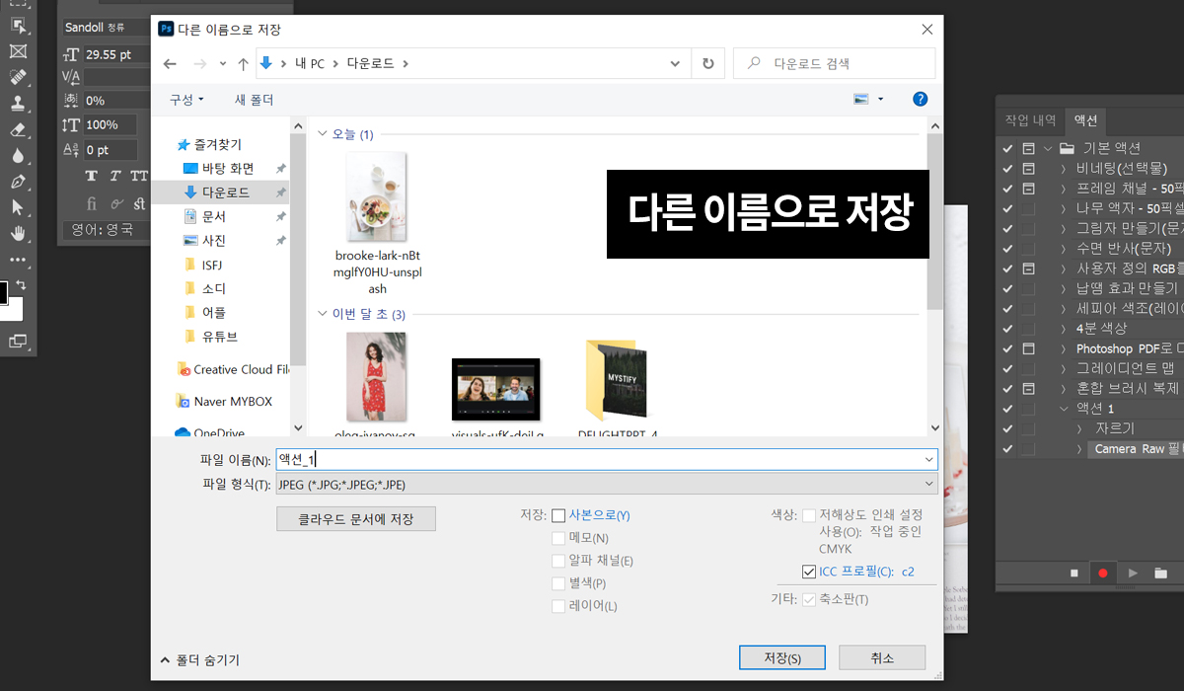Viewport: 1184px width, 691px height.
Task: Select the Pen tool
Action: [18, 182]
